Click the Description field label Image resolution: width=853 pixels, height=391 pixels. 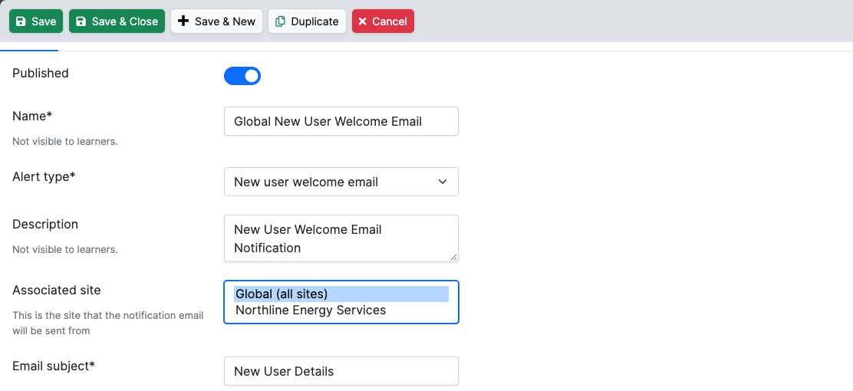(45, 224)
